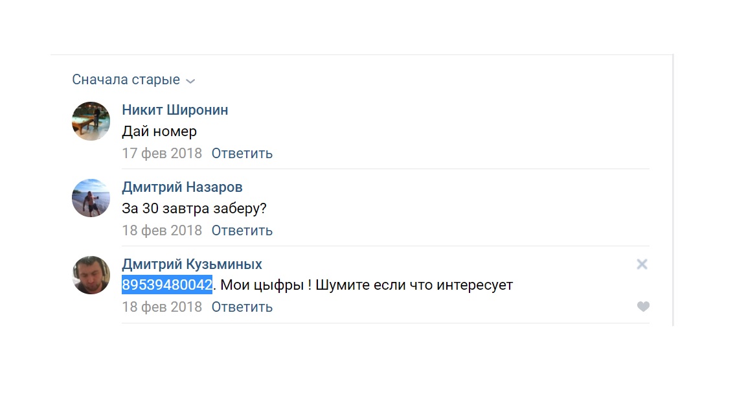Image resolution: width=746 pixels, height=420 pixels.
Task: Click the name link Никит Широнин
Action: click(175, 110)
